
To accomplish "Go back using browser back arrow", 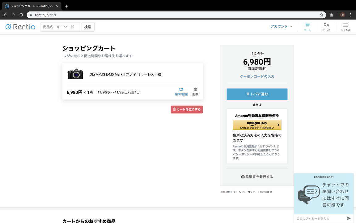I will pyautogui.click(x=6, y=15).
